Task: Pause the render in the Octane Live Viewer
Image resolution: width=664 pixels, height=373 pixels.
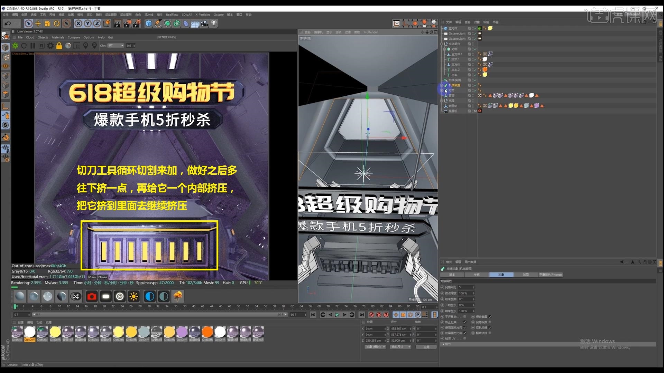Action: point(32,46)
